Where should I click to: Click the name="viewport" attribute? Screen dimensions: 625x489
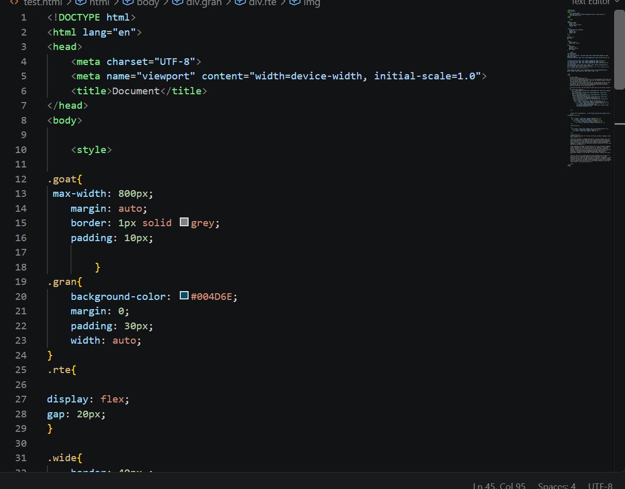coord(151,76)
